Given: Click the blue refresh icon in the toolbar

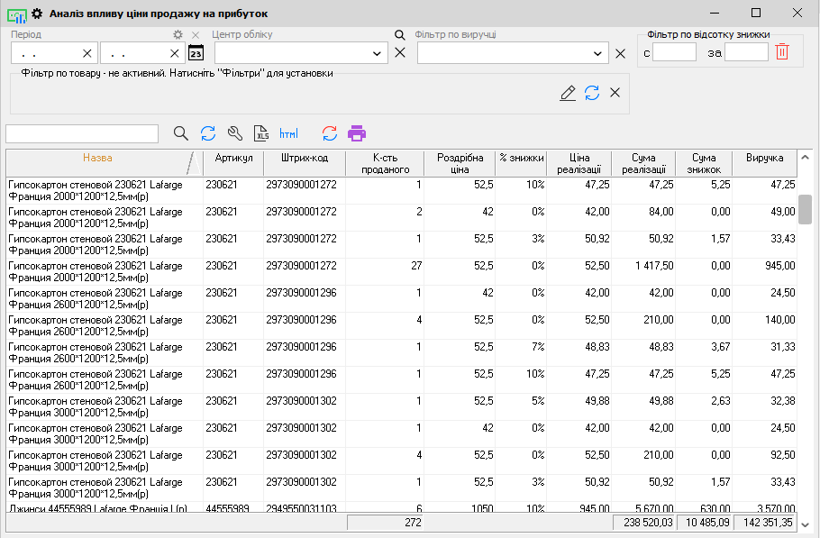Looking at the screenshot, I should click(x=208, y=133).
